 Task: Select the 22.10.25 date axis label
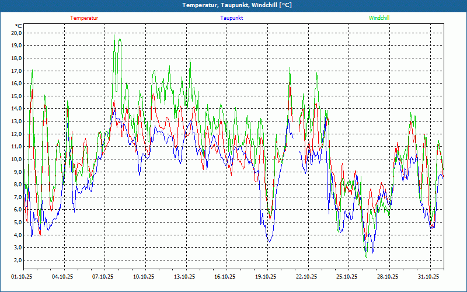click(x=306, y=277)
